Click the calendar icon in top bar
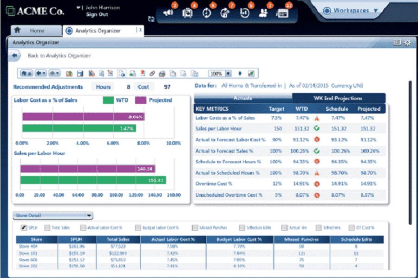 (x=282, y=13)
